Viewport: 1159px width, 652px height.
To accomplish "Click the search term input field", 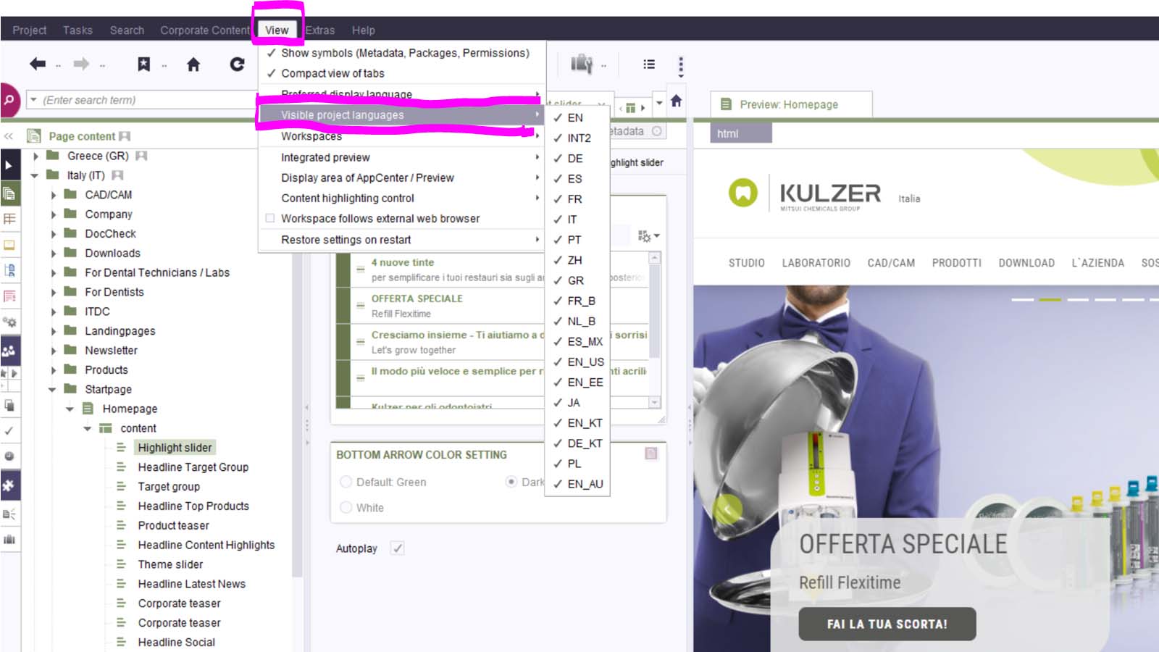I will pyautogui.click(x=145, y=100).
